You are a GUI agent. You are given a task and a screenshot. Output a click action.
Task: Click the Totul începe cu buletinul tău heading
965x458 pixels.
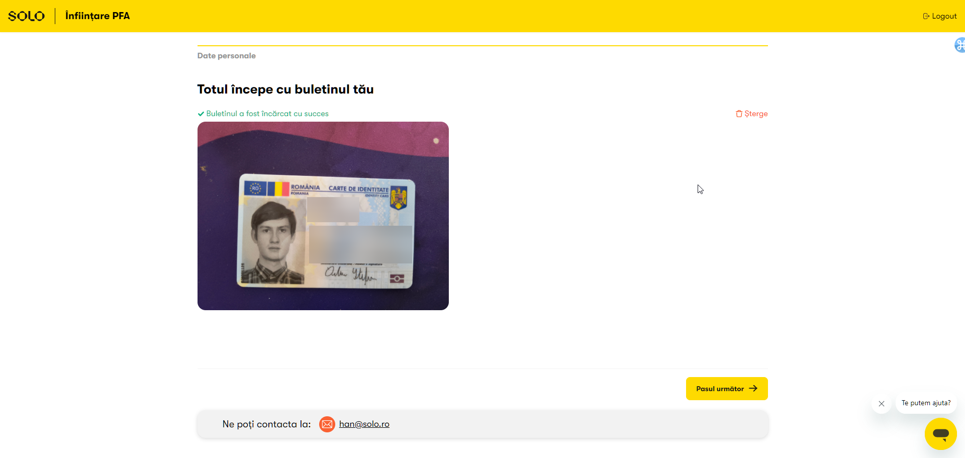coord(285,89)
